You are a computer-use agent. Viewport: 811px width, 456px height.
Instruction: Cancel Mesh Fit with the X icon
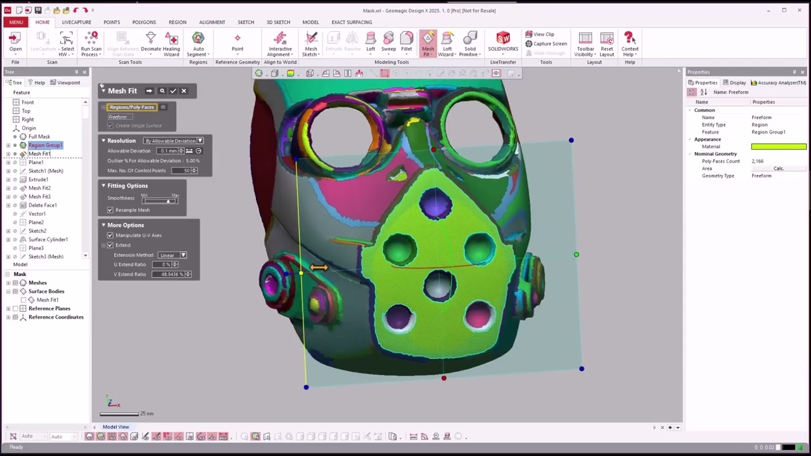tap(184, 91)
